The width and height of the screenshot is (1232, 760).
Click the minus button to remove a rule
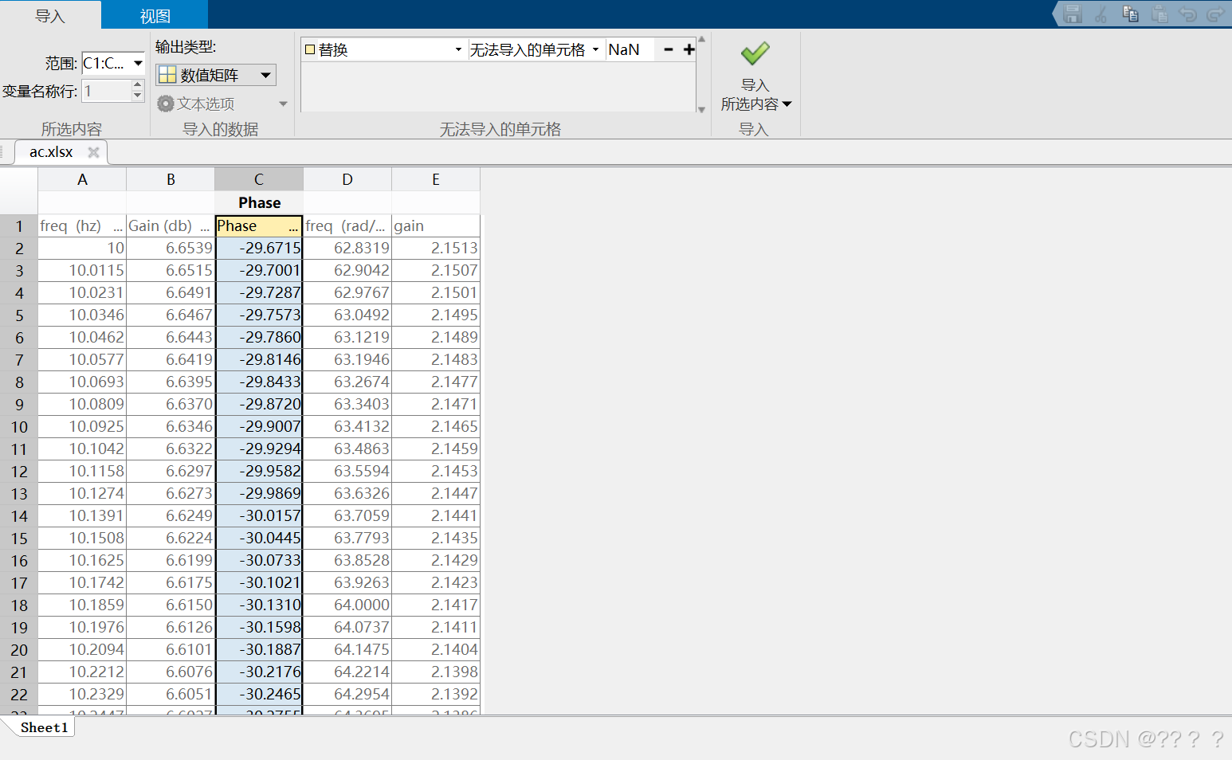pyautogui.click(x=668, y=49)
